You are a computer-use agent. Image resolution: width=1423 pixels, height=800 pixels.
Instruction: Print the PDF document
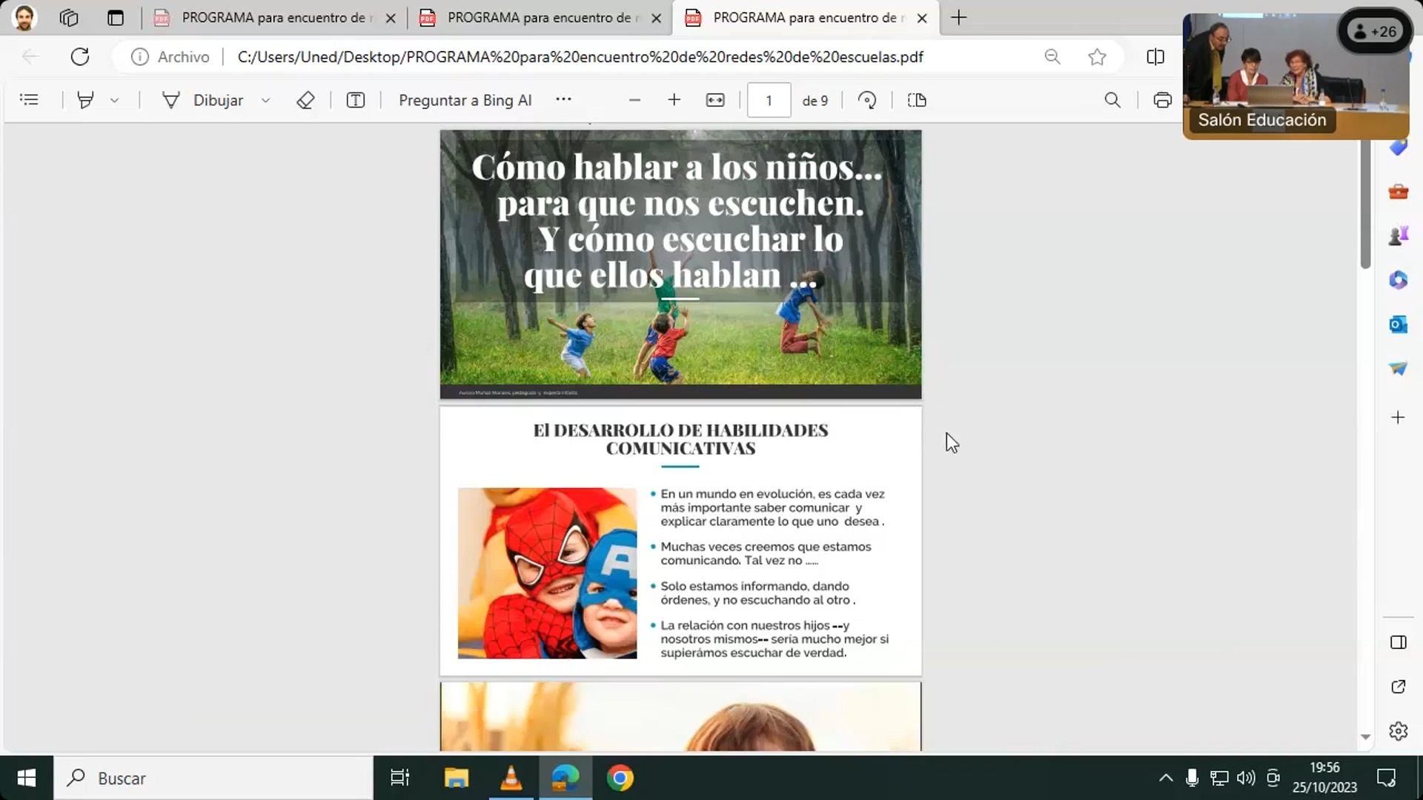click(x=1162, y=100)
